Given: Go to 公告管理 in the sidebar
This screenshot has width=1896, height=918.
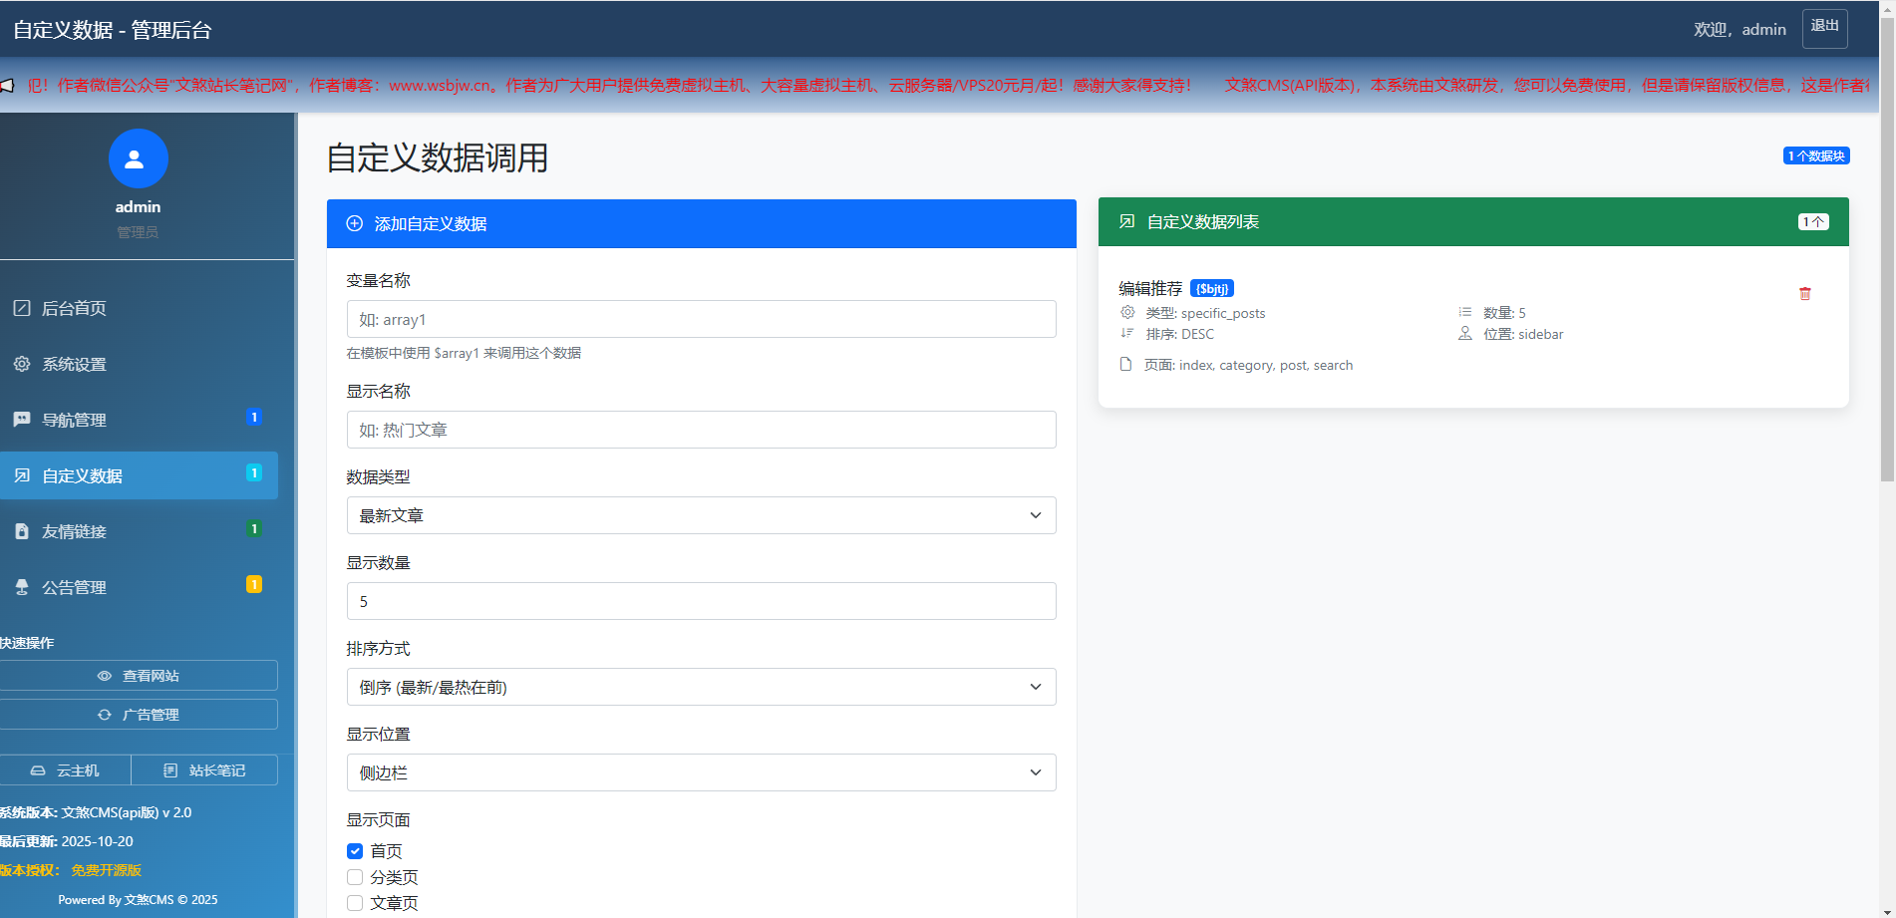Looking at the screenshot, I should point(75,587).
